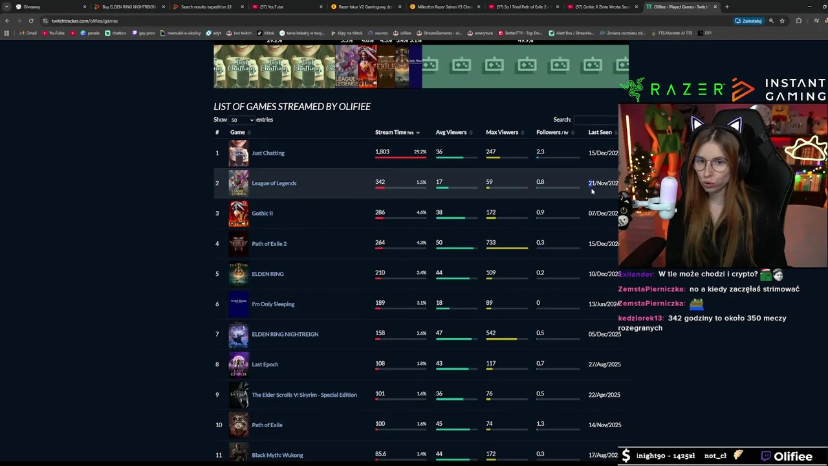Image resolution: width=828 pixels, height=466 pixels.
Task: Click the Path of Exile row box art
Action: (238, 425)
